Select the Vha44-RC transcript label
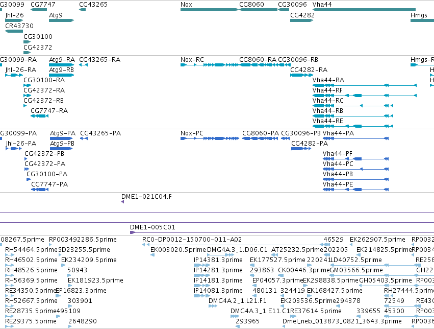The height and width of the screenshot is (329, 434). (x=328, y=101)
